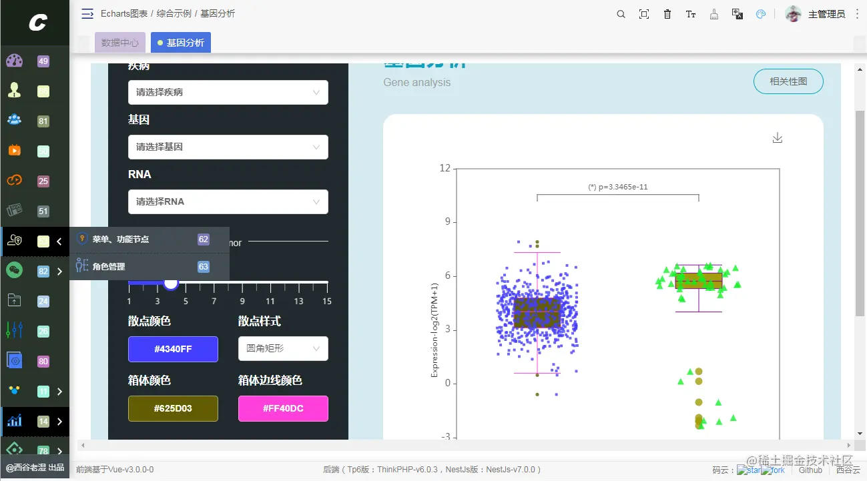Open the search magnifier icon
Screen dimensions: 867x481
tap(621, 14)
